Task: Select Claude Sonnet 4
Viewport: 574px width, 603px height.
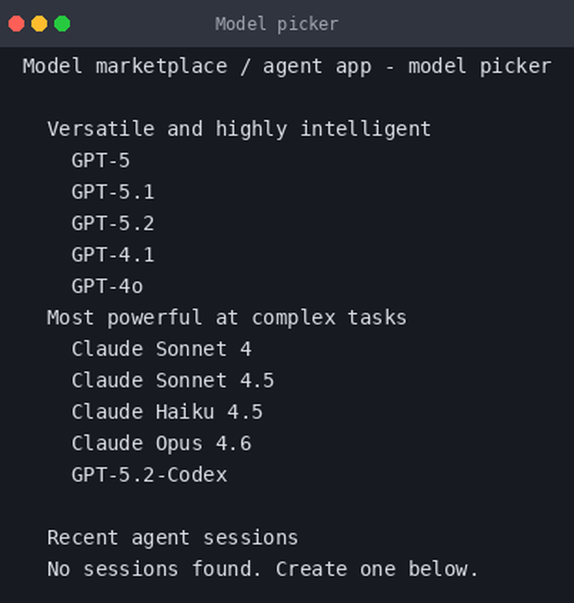Action: 161,349
